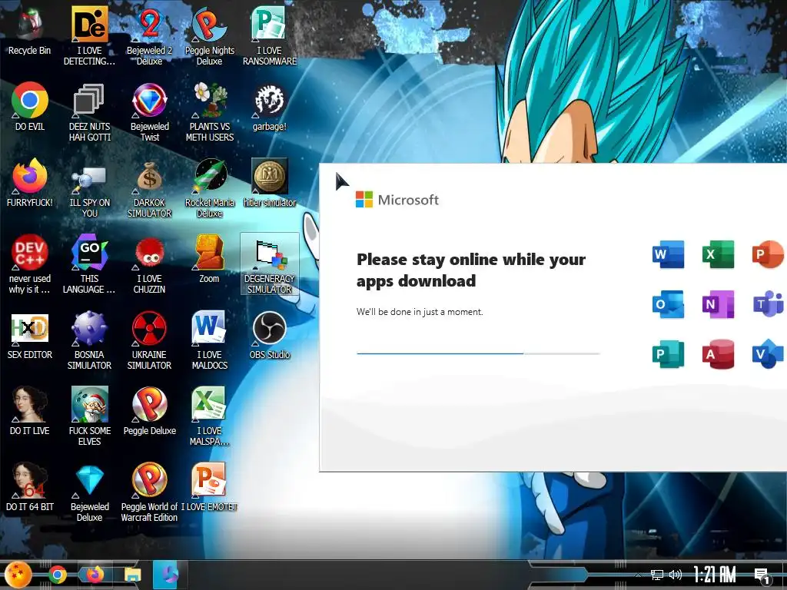The width and height of the screenshot is (787, 590).
Task: Click the Access icon in Microsoft installer
Action: (x=719, y=353)
